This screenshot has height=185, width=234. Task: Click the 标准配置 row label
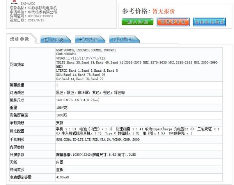[17, 131]
